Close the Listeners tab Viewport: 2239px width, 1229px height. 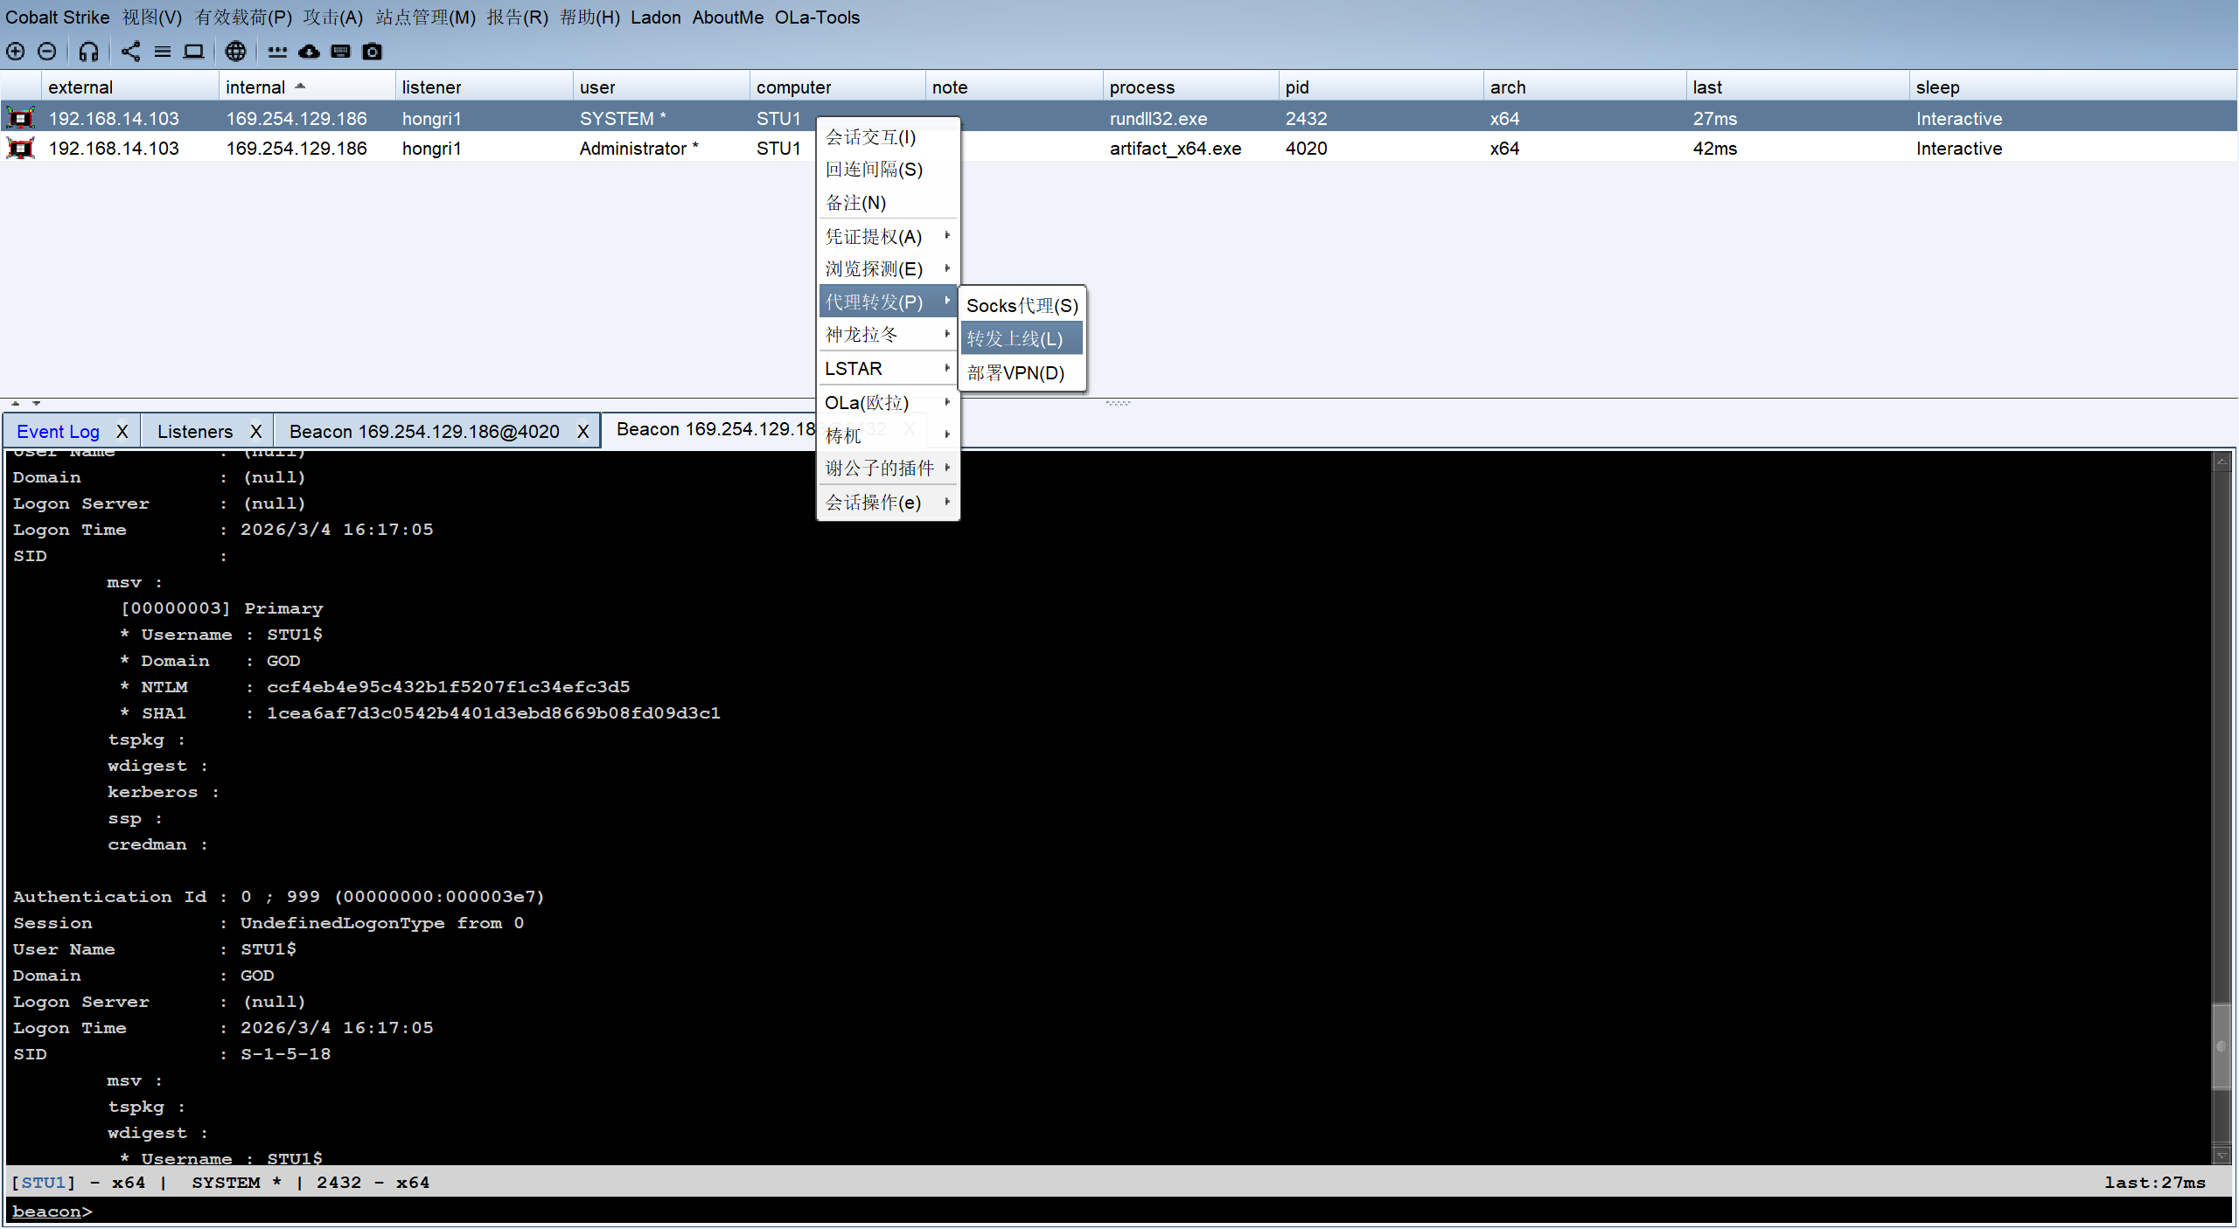pyautogui.click(x=255, y=432)
